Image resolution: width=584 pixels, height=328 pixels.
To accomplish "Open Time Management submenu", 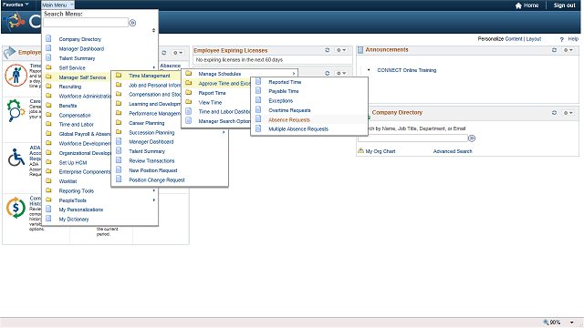I will (150, 76).
